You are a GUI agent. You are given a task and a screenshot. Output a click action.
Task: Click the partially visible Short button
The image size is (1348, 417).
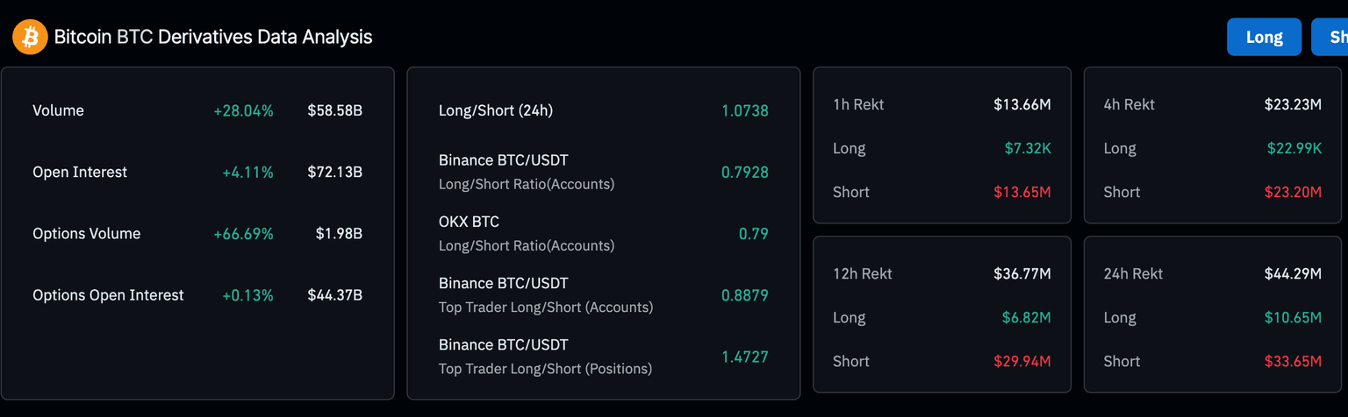[1330, 38]
